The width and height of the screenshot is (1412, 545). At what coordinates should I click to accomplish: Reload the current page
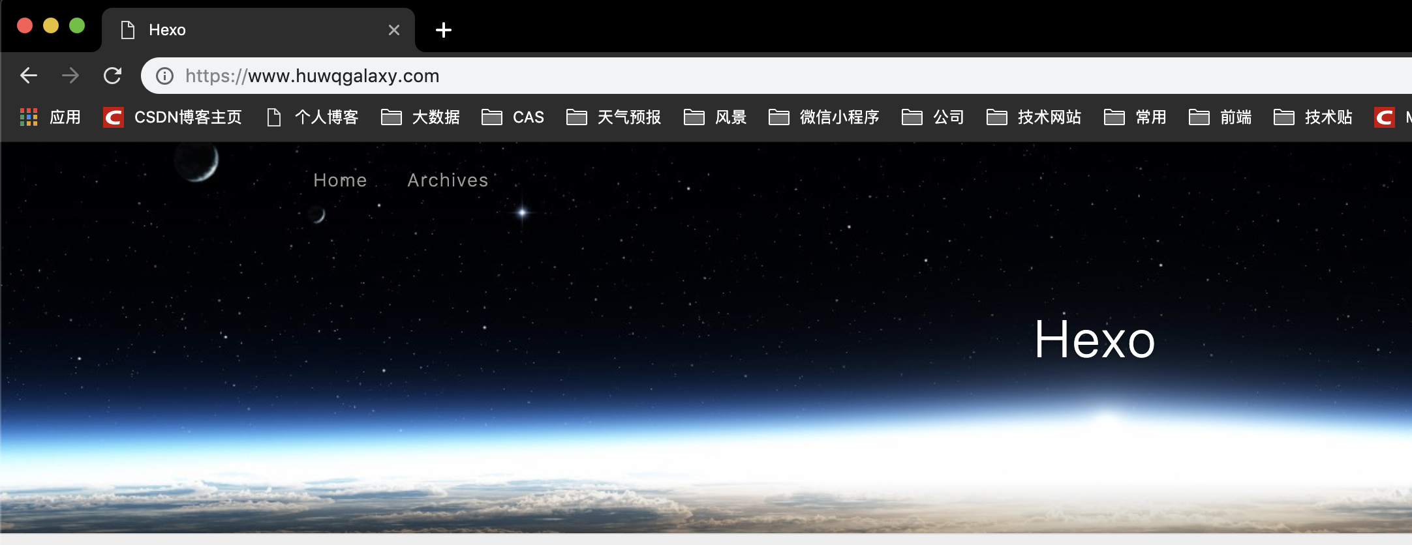click(113, 76)
